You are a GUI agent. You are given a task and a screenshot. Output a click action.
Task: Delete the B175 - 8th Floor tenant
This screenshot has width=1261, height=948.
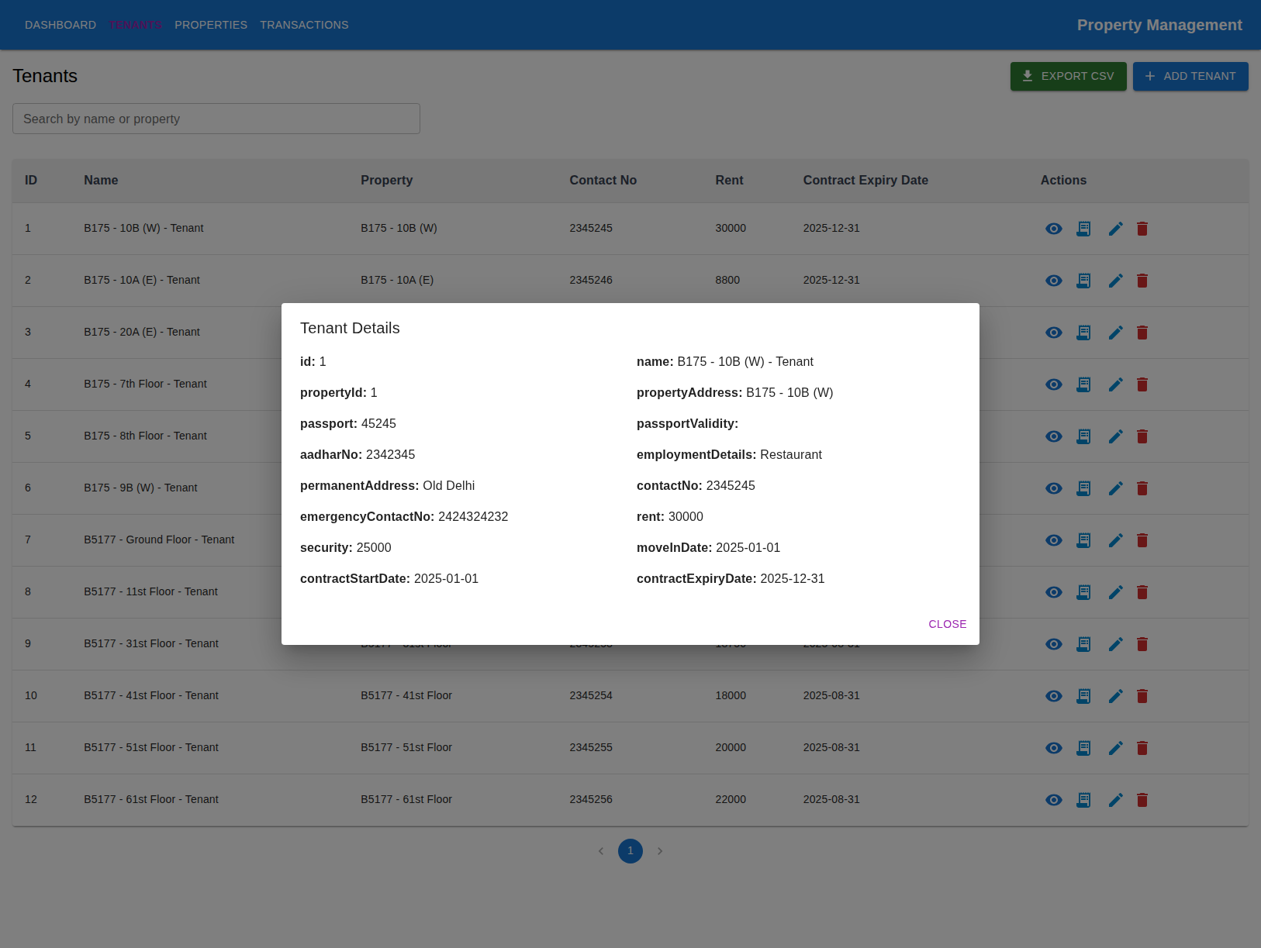1142,436
